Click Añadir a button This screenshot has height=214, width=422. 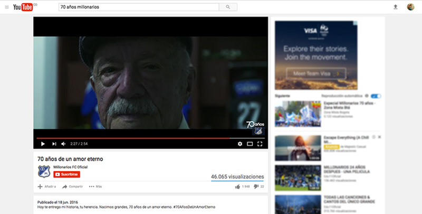tap(47, 187)
